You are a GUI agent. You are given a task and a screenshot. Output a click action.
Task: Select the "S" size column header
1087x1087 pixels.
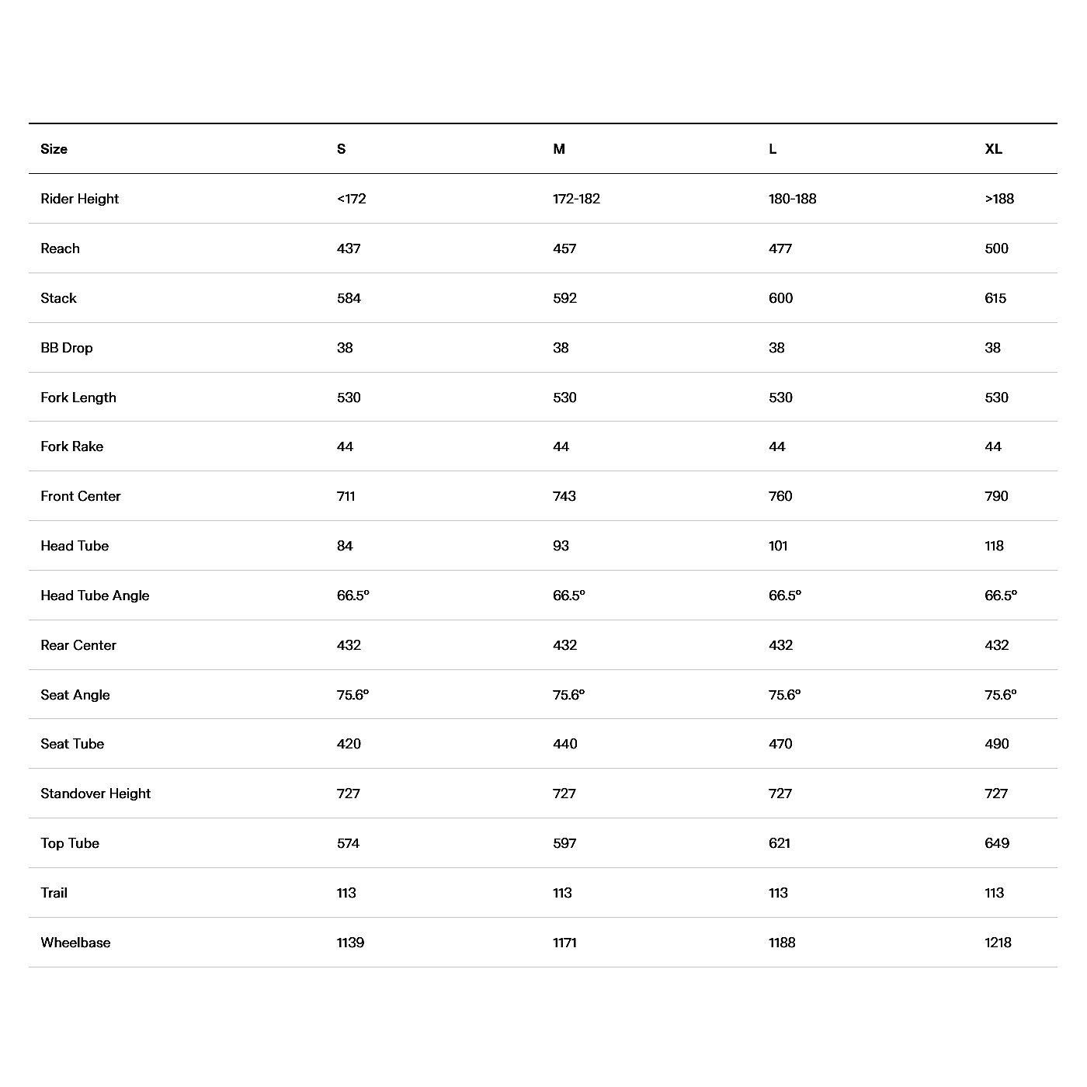(x=342, y=149)
